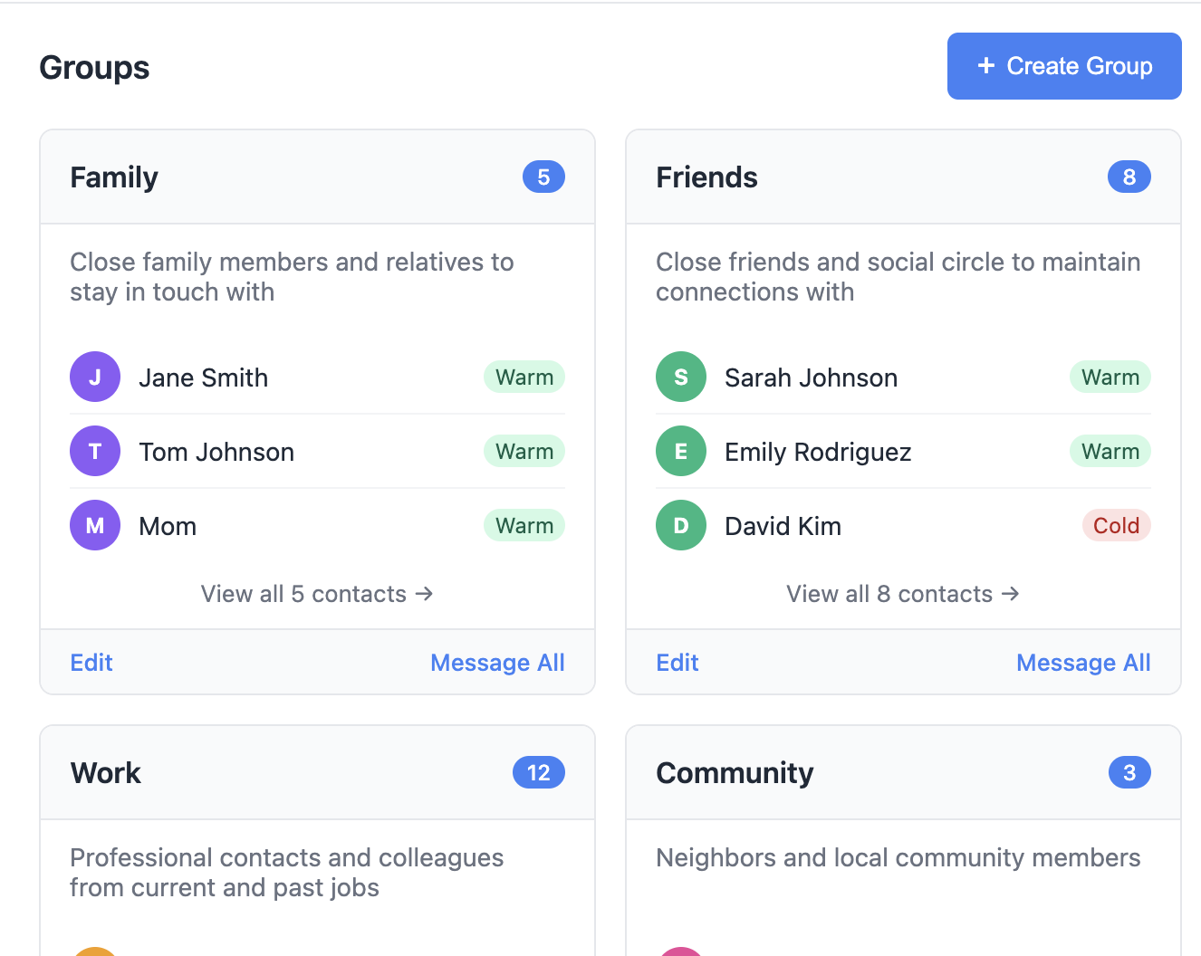Message all Family group members

click(x=497, y=663)
